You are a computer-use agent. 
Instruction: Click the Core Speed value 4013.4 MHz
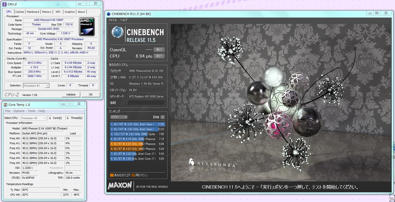34,63
